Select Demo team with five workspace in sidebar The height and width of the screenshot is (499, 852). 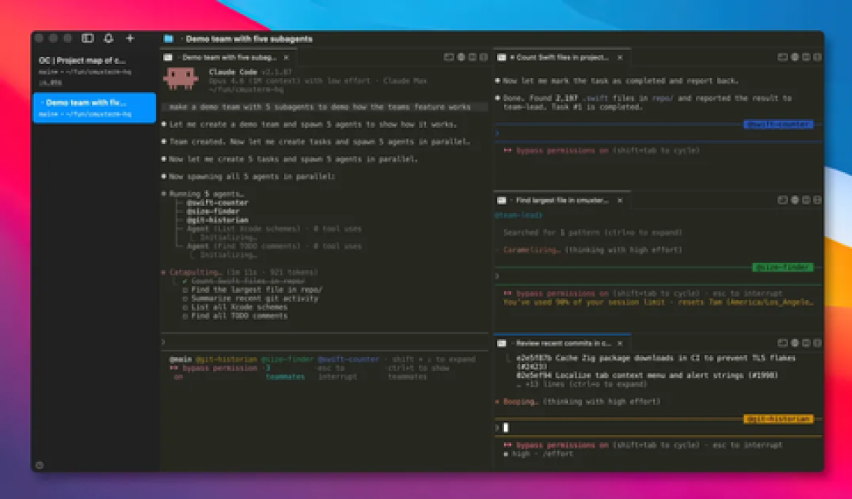coord(95,107)
